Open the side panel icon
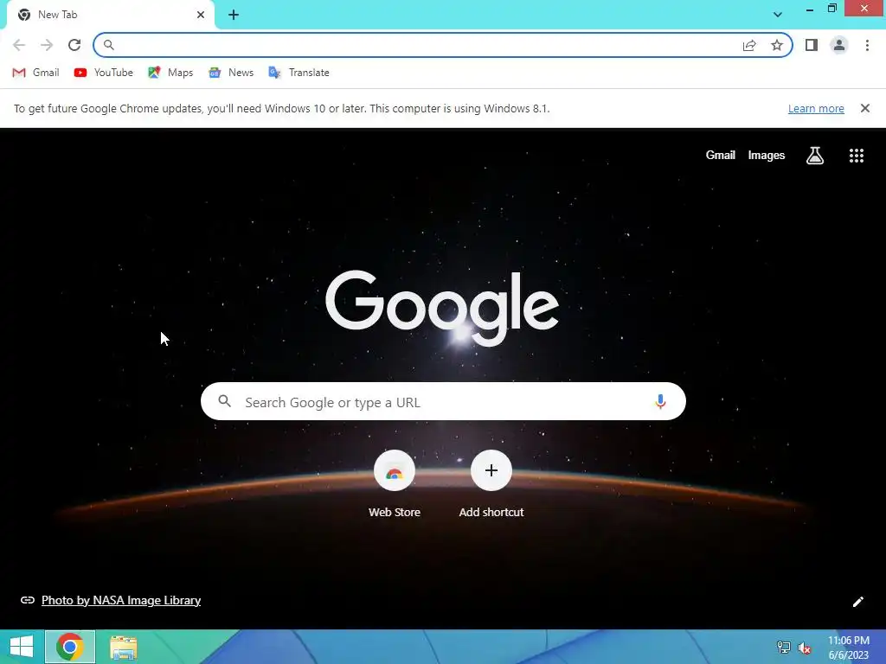This screenshot has width=886, height=664. [x=812, y=45]
